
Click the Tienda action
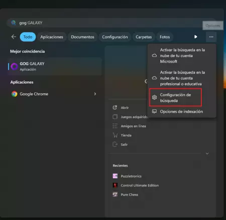pos(126,135)
